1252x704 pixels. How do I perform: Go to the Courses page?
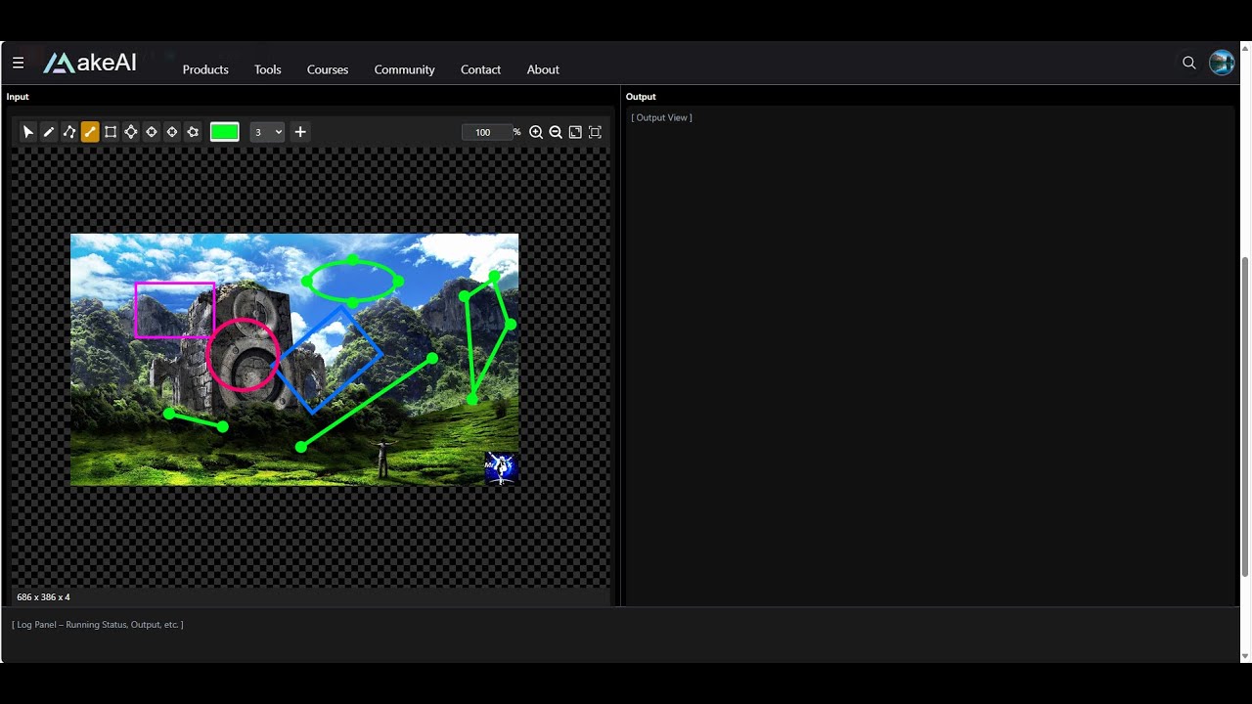328,69
